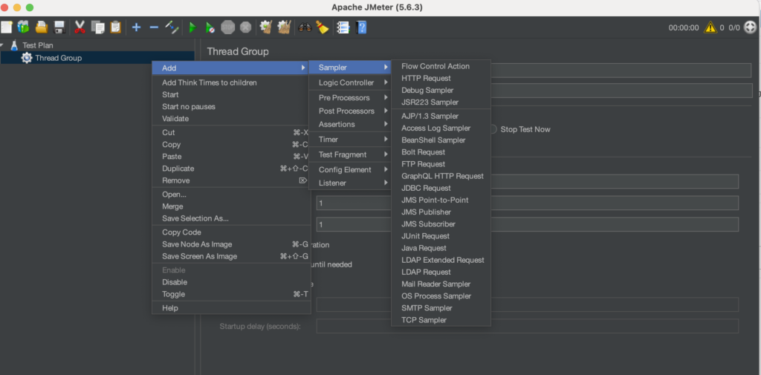761x375 pixels.
Task: Pick JDBC Request from sampler menu
Action: pos(441,188)
